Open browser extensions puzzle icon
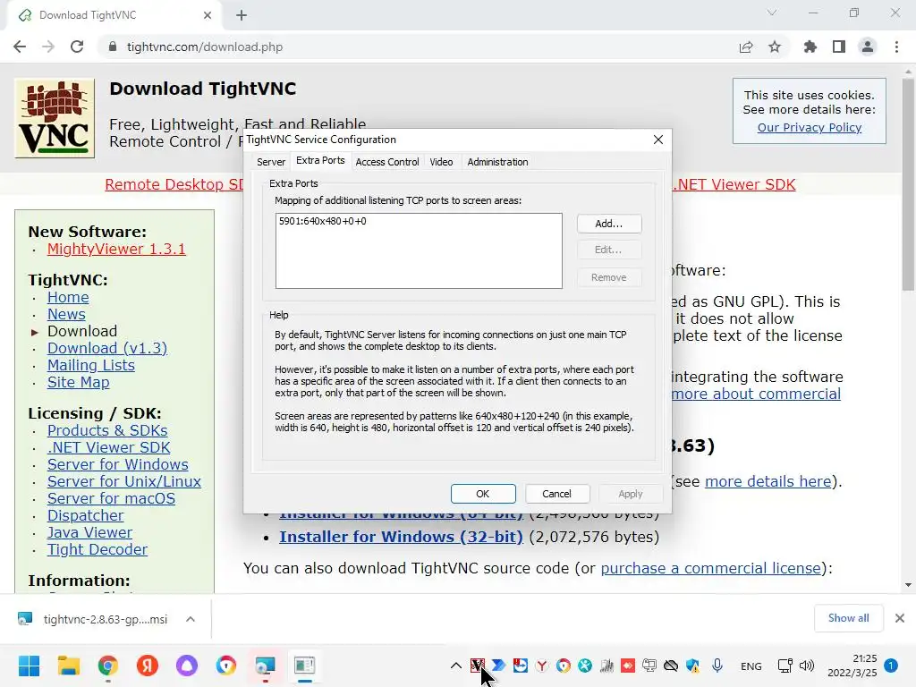The image size is (916, 687). tap(810, 47)
